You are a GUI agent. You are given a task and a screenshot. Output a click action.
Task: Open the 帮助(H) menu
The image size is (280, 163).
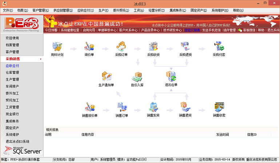click(238, 10)
